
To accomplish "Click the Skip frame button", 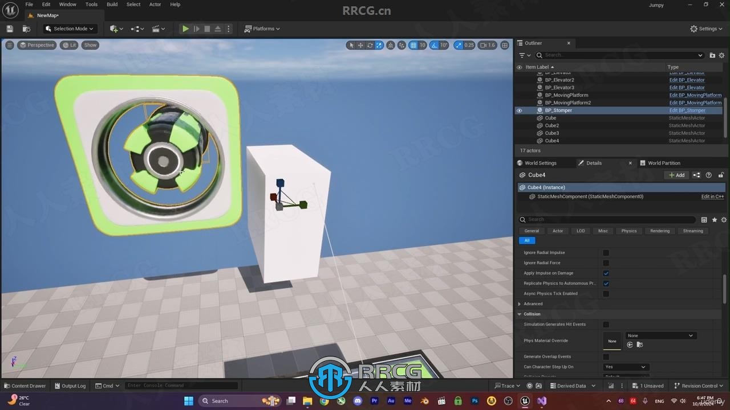I will tap(196, 28).
